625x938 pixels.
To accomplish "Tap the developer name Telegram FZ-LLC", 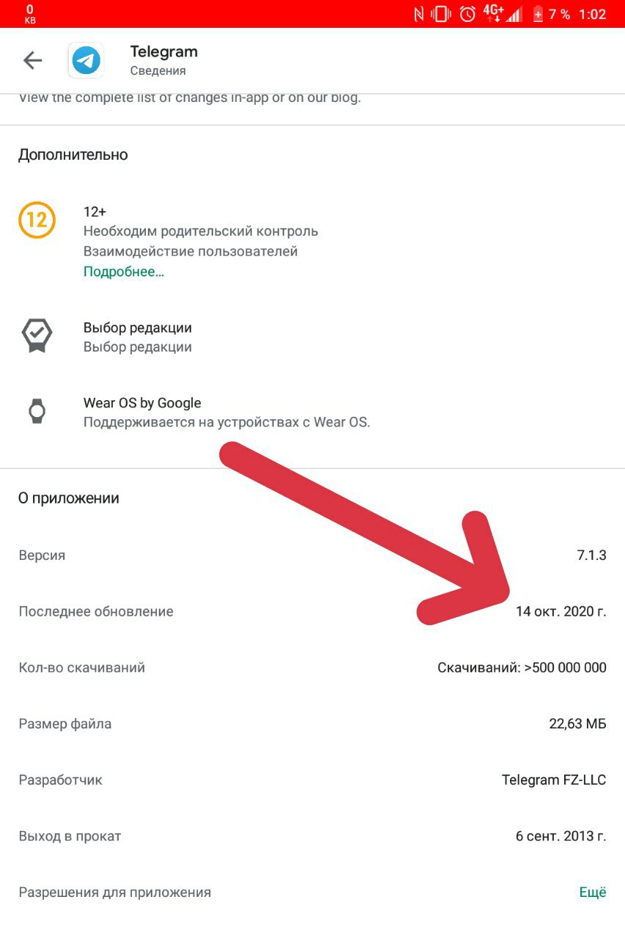I will 553,780.
